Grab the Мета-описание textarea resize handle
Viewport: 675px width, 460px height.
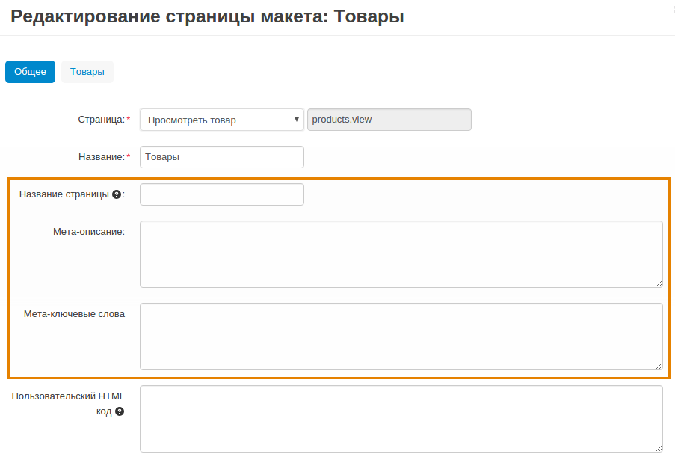point(659,283)
